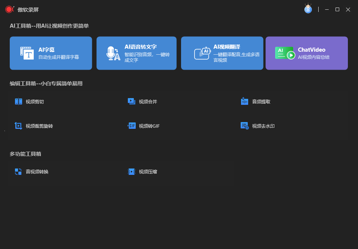This screenshot has height=249, width=358.
Task: Maximize the application window
Action: point(337,9)
